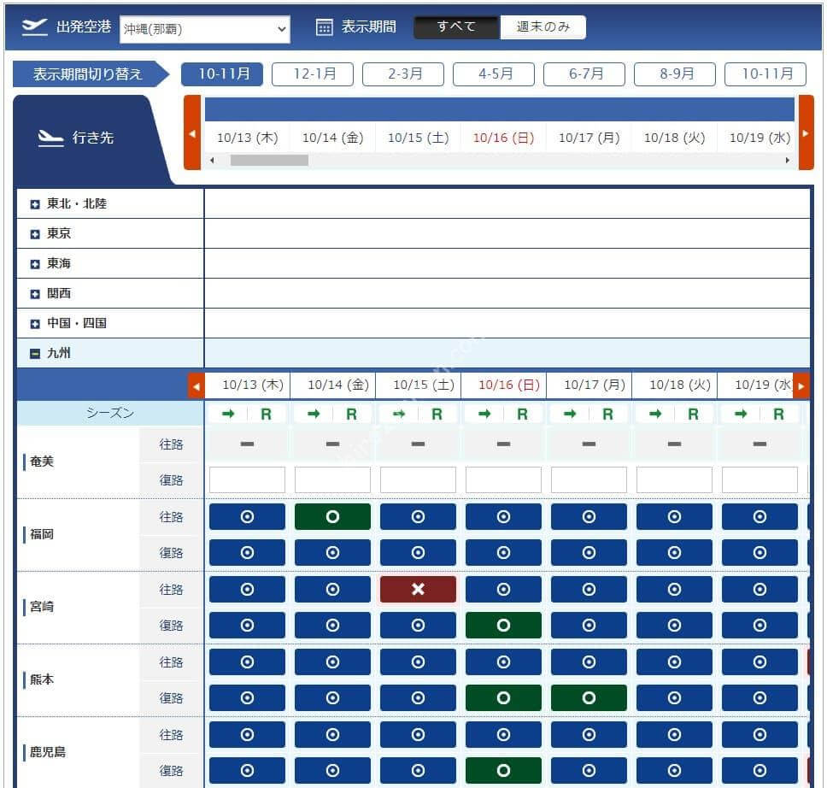The height and width of the screenshot is (788, 827).
Task: Click the sold-out X cell 宮崎 往路 10/15
Action: (x=419, y=589)
